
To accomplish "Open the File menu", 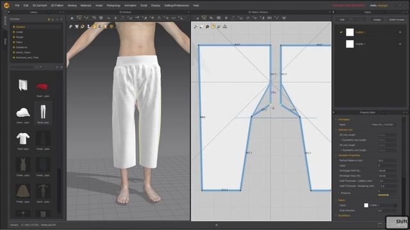I will pos(17,6).
